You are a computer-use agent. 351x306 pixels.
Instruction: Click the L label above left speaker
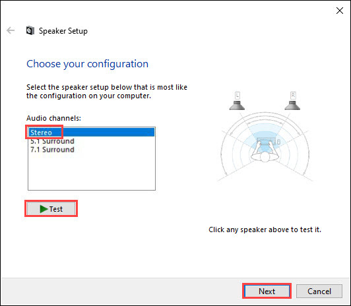click(238, 96)
